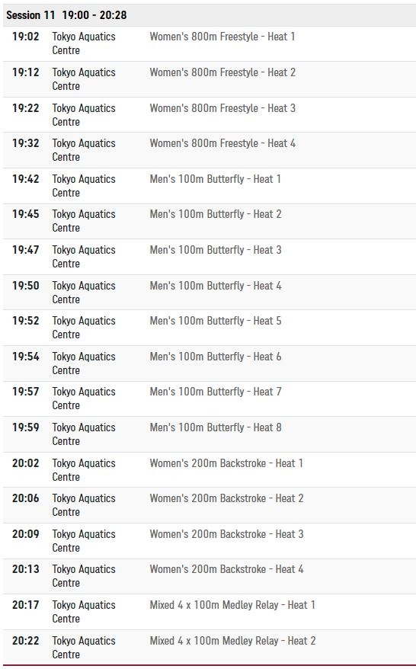Viewport: 416px width, 669px height.
Task: Select Women's 800m Freestyle - Heat 3
Action: coord(222,108)
